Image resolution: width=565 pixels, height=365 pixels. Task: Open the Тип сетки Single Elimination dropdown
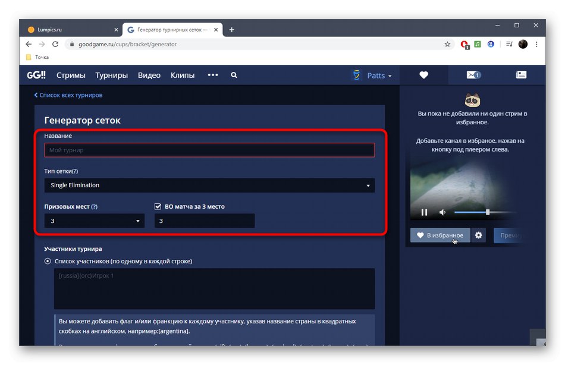tap(209, 185)
